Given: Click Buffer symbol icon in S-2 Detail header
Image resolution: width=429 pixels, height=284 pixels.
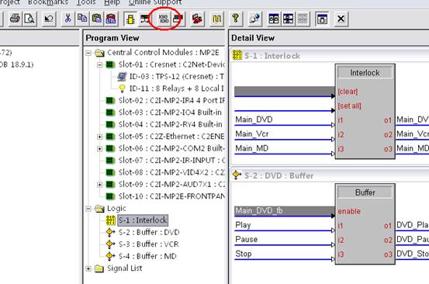Looking at the screenshot, I should (x=237, y=175).
